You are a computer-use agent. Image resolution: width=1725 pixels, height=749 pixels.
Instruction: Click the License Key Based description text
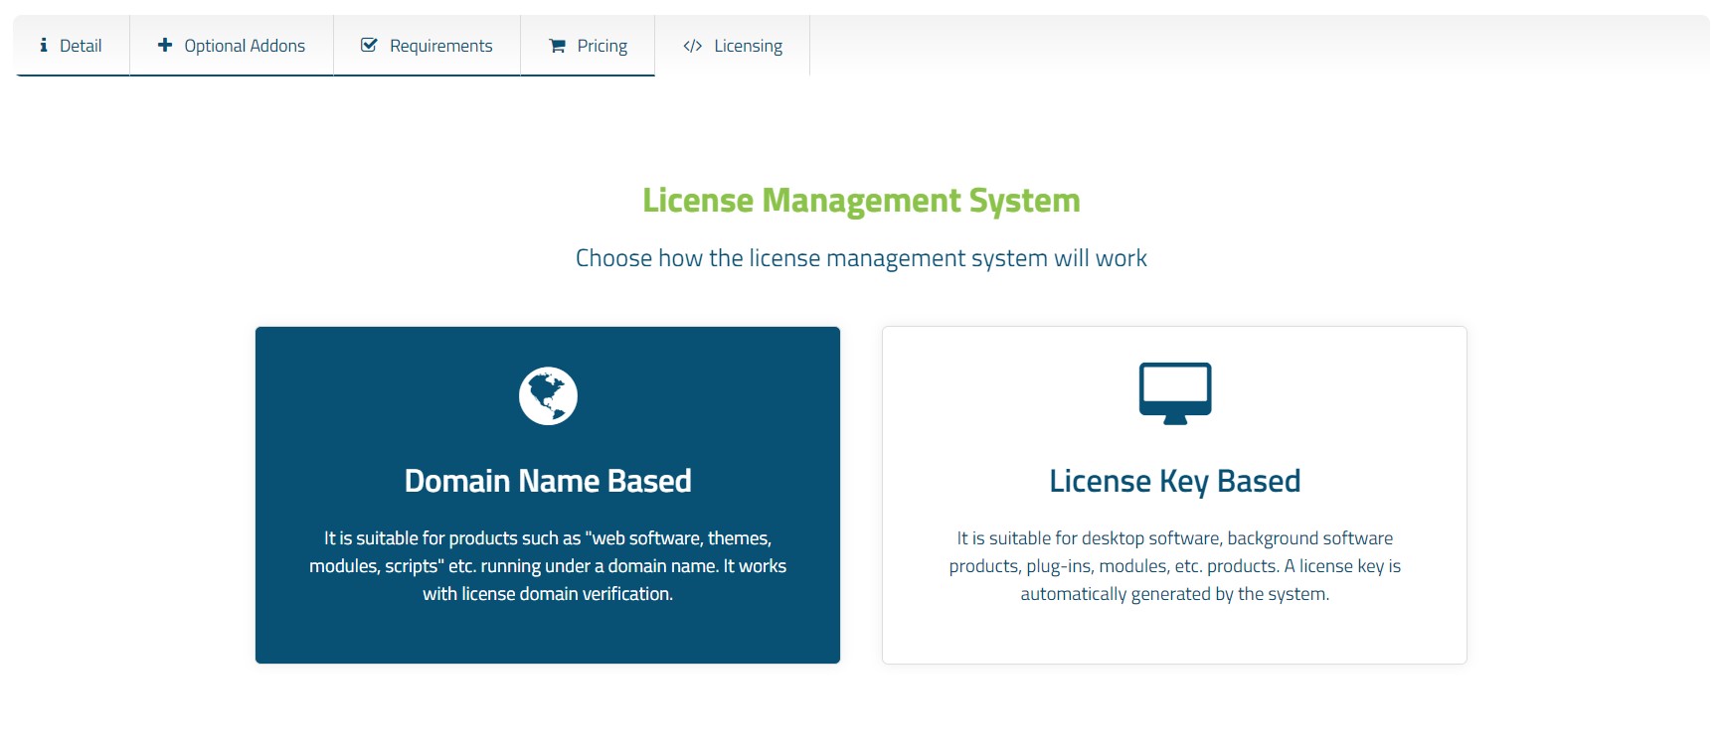click(x=1175, y=566)
